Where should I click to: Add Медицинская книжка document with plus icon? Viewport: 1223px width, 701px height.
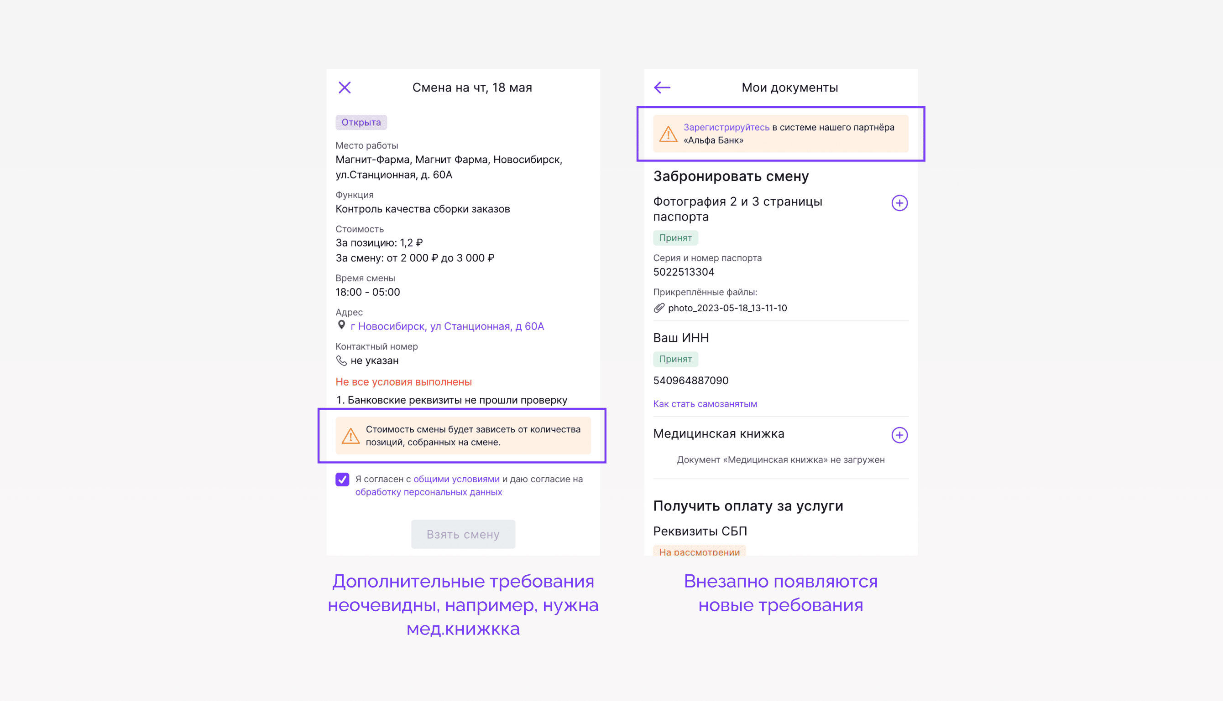(899, 435)
